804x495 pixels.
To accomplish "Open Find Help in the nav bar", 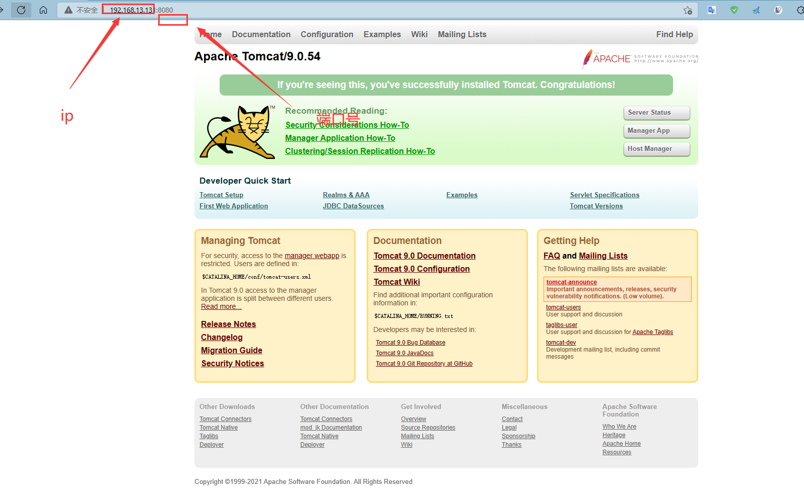I will [675, 34].
